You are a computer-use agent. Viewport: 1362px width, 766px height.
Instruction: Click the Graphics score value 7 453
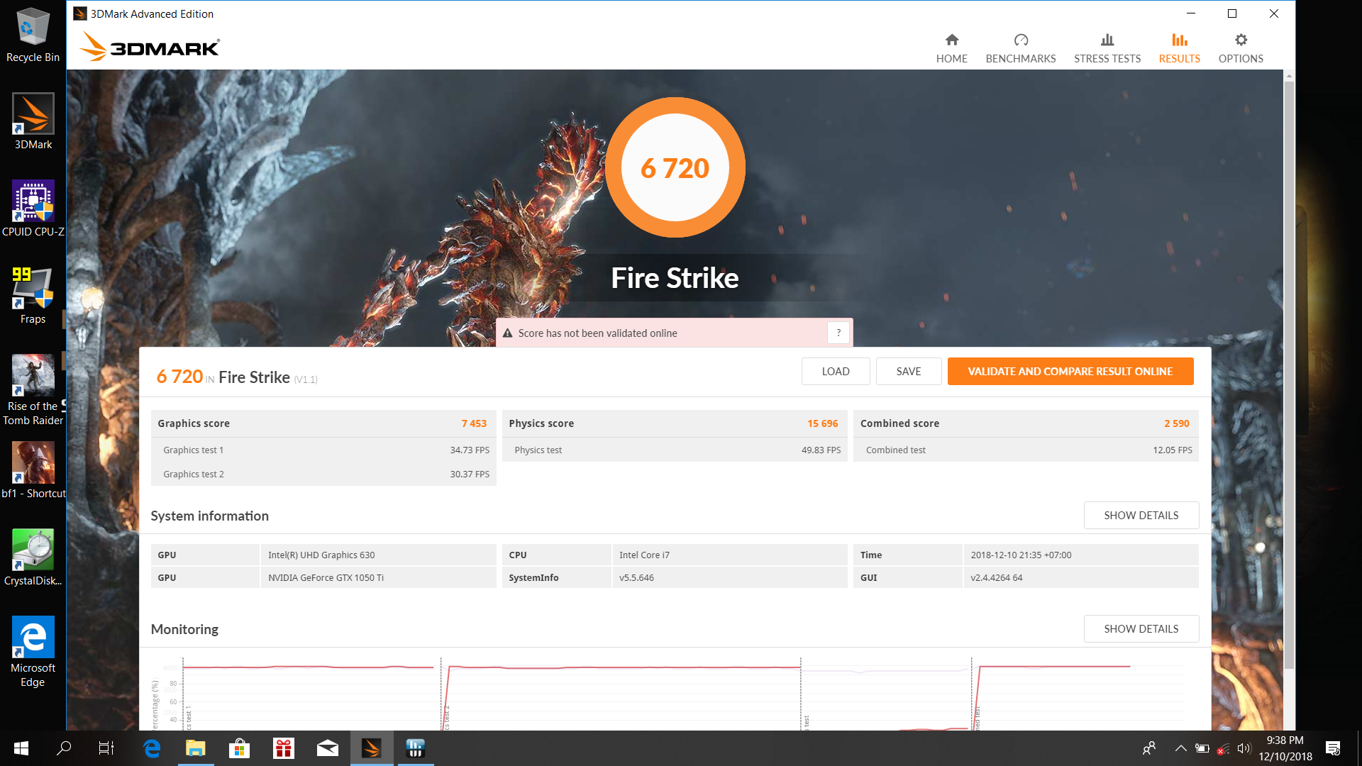pyautogui.click(x=474, y=423)
